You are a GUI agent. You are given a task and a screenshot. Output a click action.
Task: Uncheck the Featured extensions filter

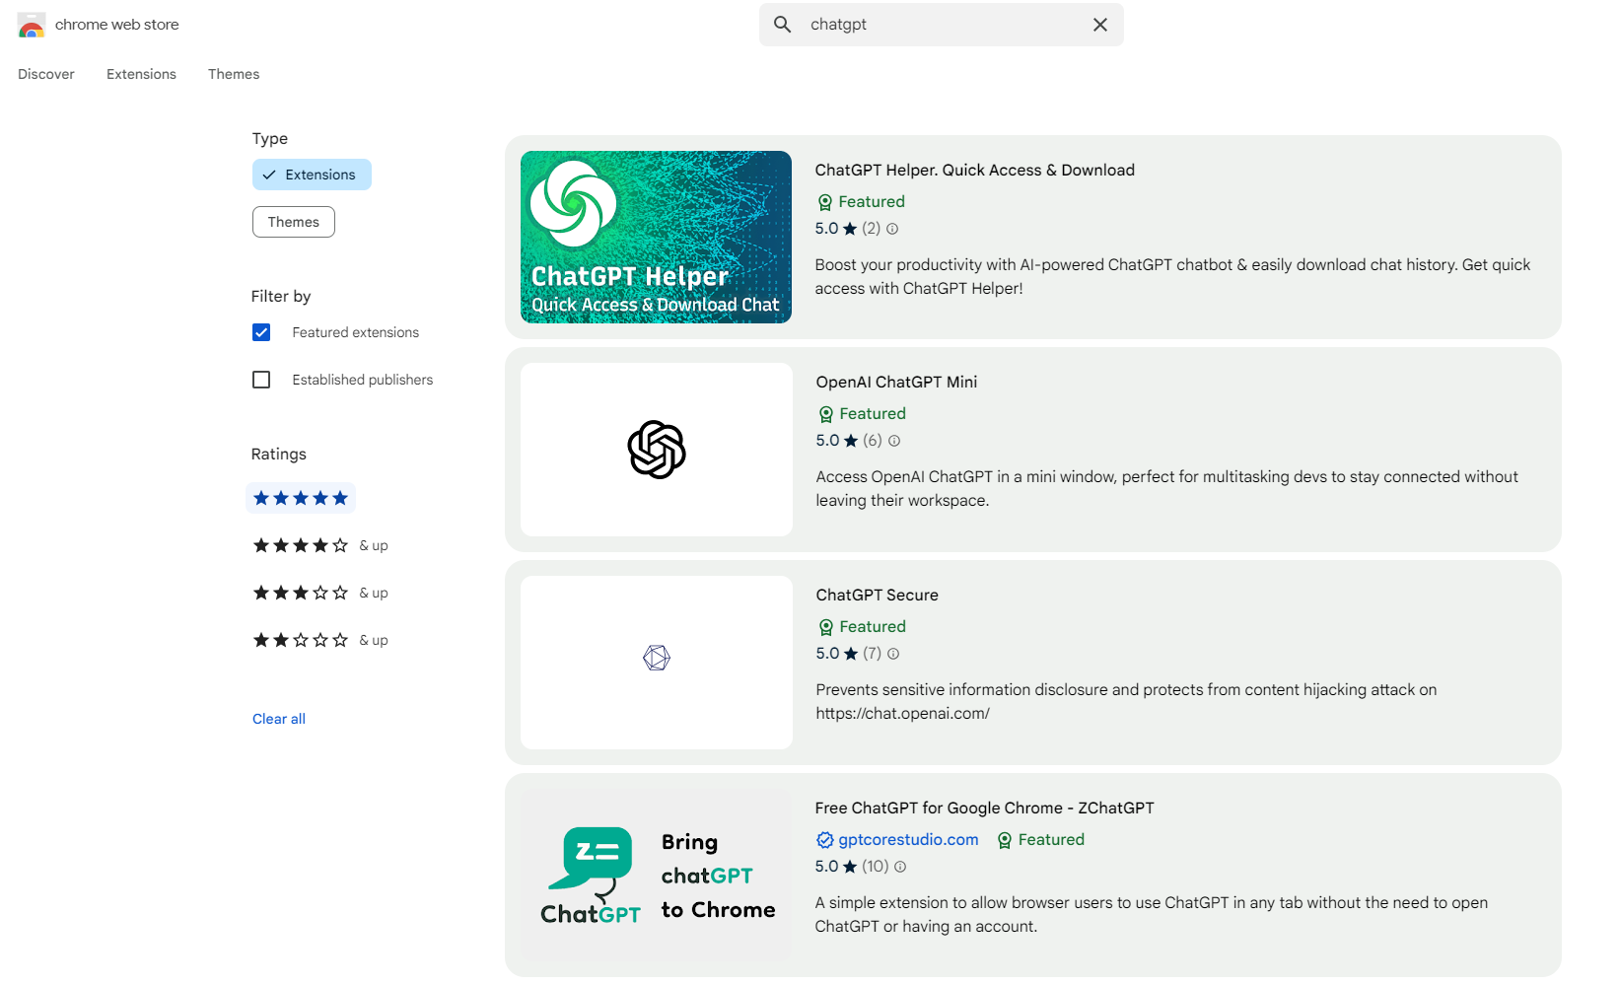pos(261,332)
